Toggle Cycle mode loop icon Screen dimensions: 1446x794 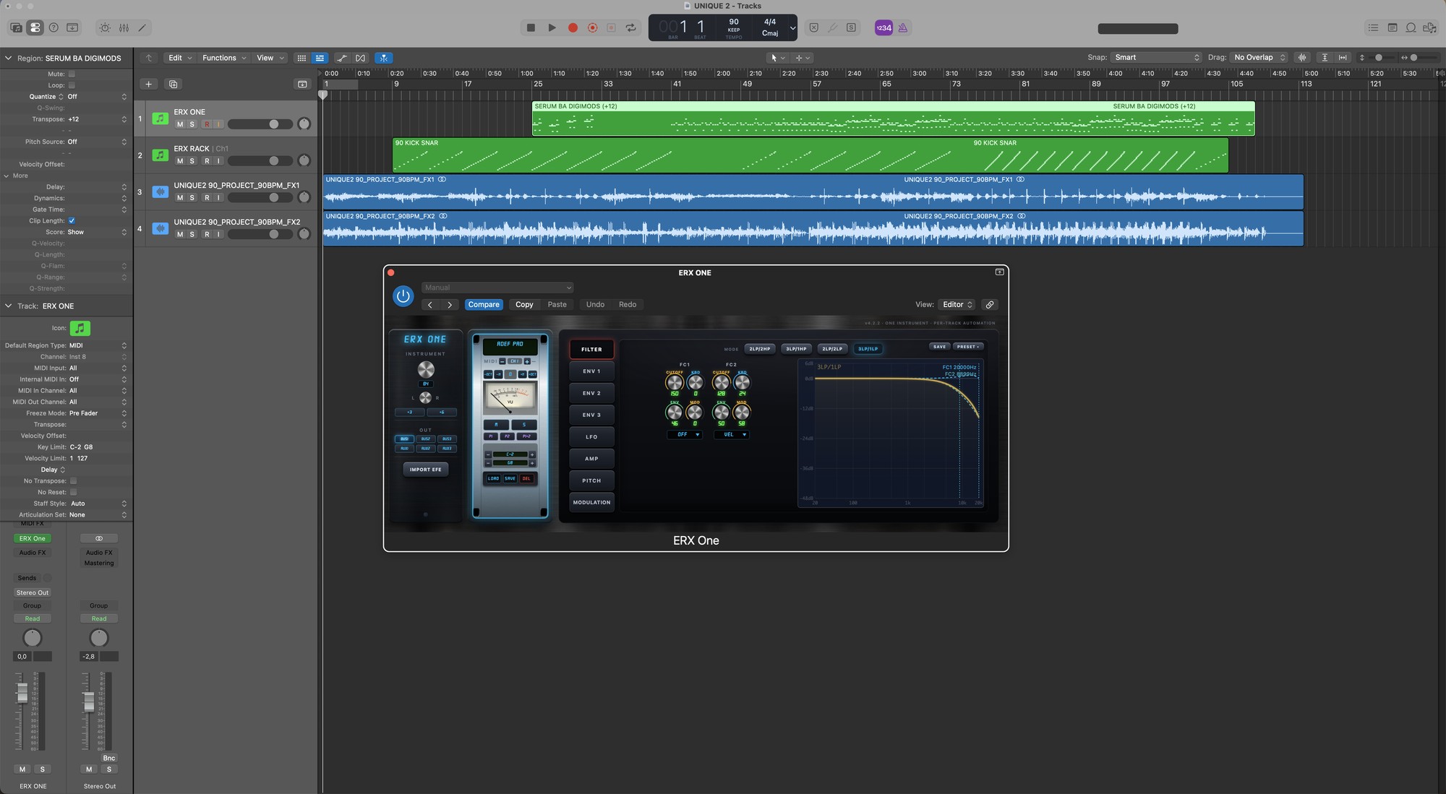coord(631,27)
